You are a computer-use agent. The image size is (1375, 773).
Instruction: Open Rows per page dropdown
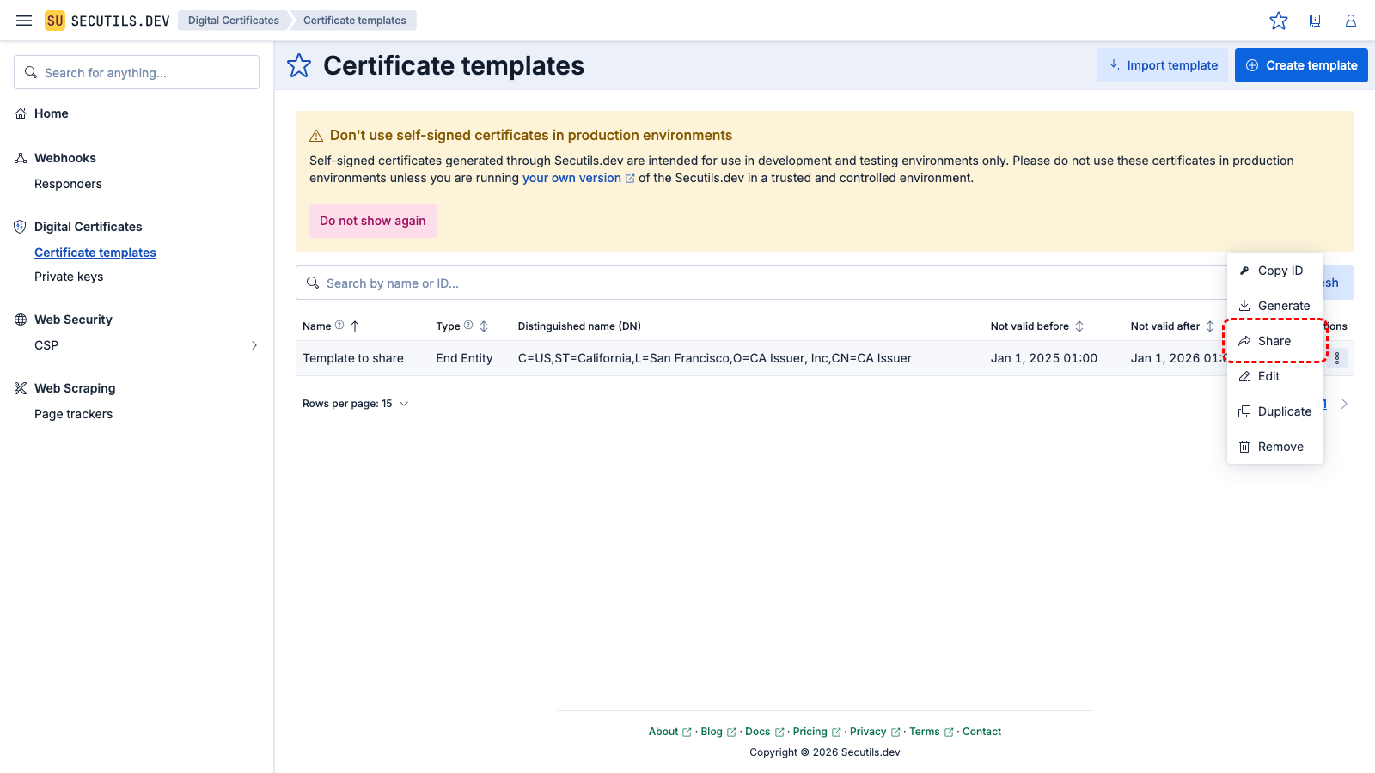coord(355,404)
